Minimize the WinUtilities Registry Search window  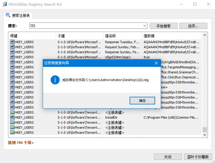pyautogui.click(x=181, y=4)
